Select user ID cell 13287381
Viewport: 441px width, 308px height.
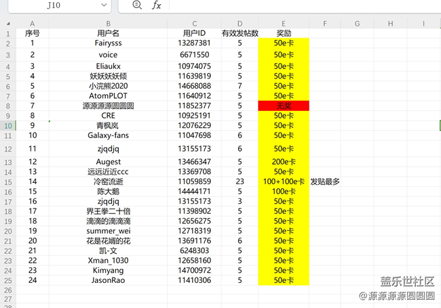coord(194,43)
